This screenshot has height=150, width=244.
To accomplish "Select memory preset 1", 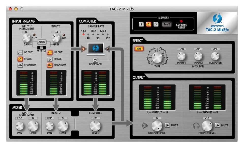I will [141, 24].
